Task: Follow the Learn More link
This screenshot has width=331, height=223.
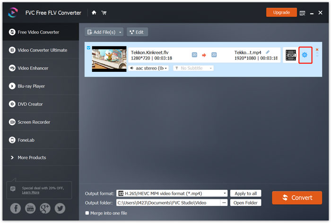Action: (31, 192)
